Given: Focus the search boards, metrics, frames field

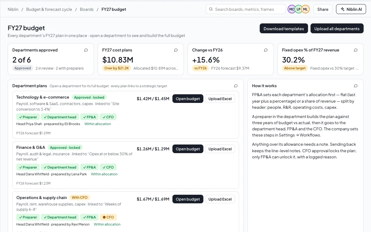Looking at the screenshot, I should (x=245, y=9).
